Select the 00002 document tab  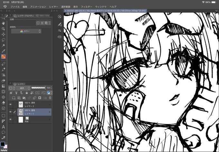coord(105,11)
